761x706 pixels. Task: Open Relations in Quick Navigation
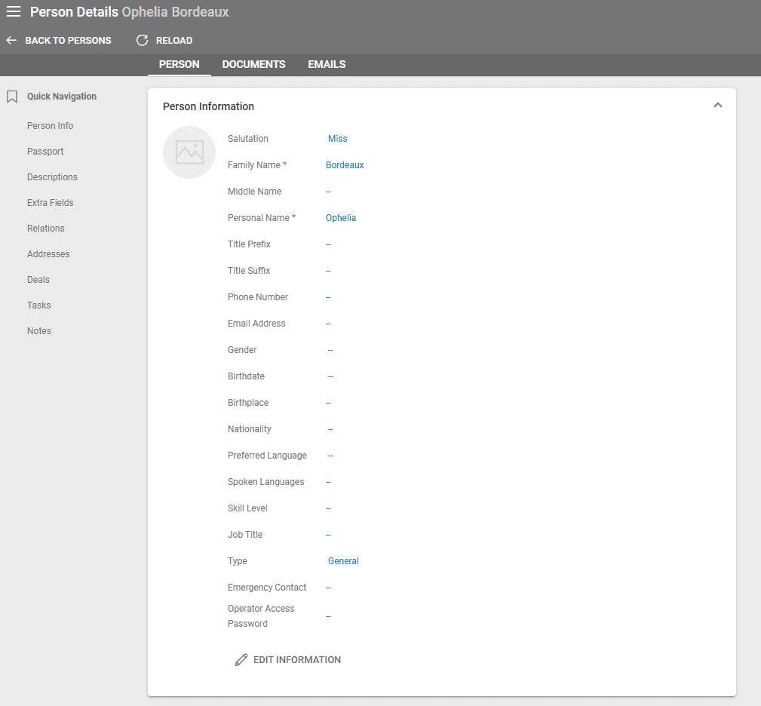pos(46,229)
